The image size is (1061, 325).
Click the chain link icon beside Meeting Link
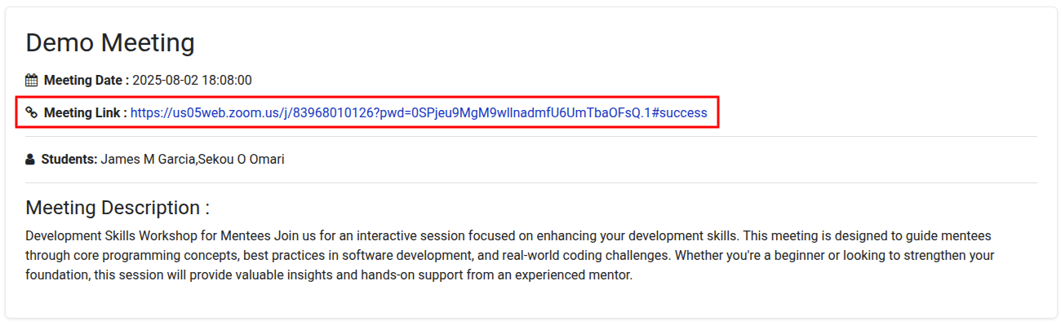coord(31,112)
